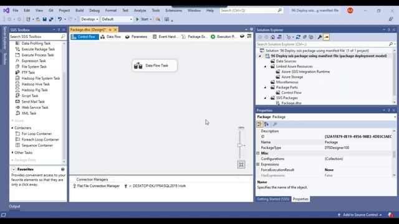Viewport: 399px width, 224px height.
Task: Collapse the Favorites description chevron
Action: [x=14, y=169]
